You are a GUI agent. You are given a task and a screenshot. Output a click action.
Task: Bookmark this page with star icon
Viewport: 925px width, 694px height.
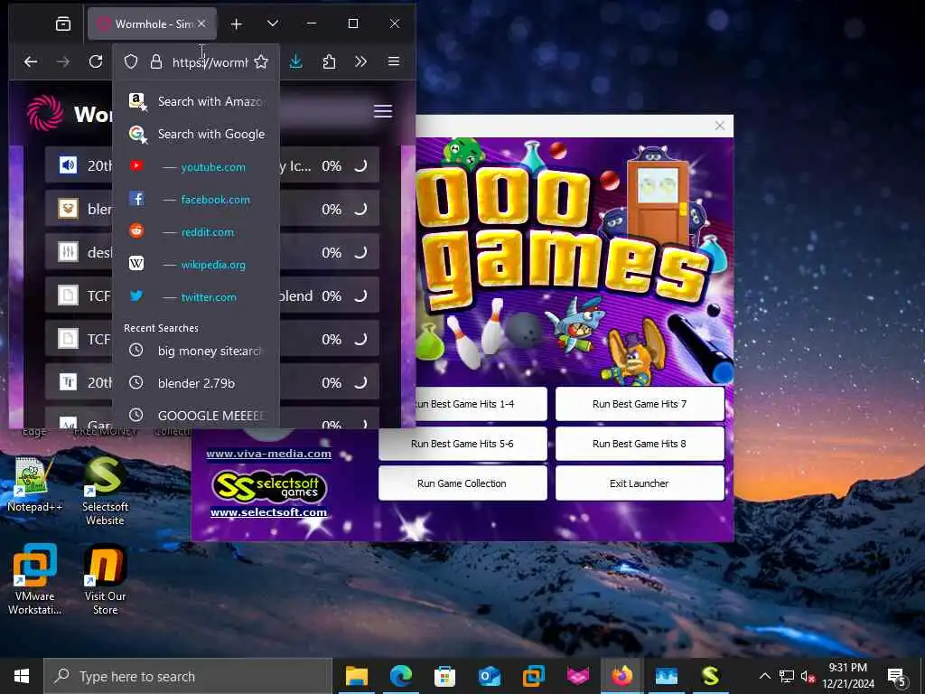coord(261,62)
